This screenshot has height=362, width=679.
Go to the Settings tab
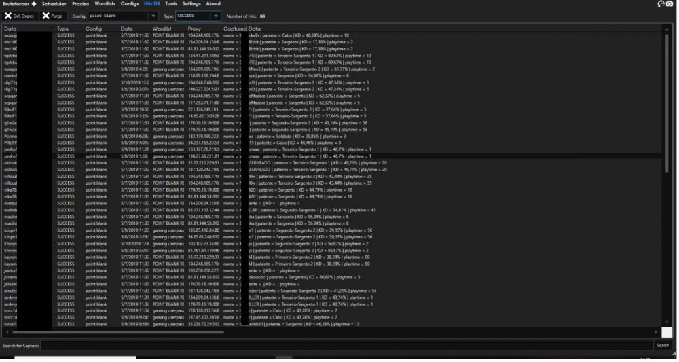pyautogui.click(x=191, y=4)
